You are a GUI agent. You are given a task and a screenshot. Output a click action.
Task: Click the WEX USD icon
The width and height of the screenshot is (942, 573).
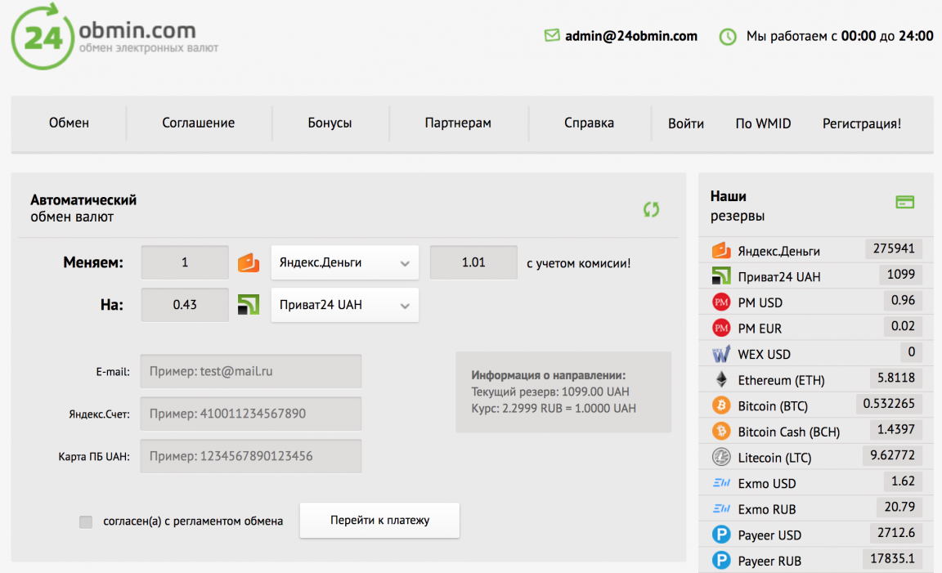[x=721, y=354]
